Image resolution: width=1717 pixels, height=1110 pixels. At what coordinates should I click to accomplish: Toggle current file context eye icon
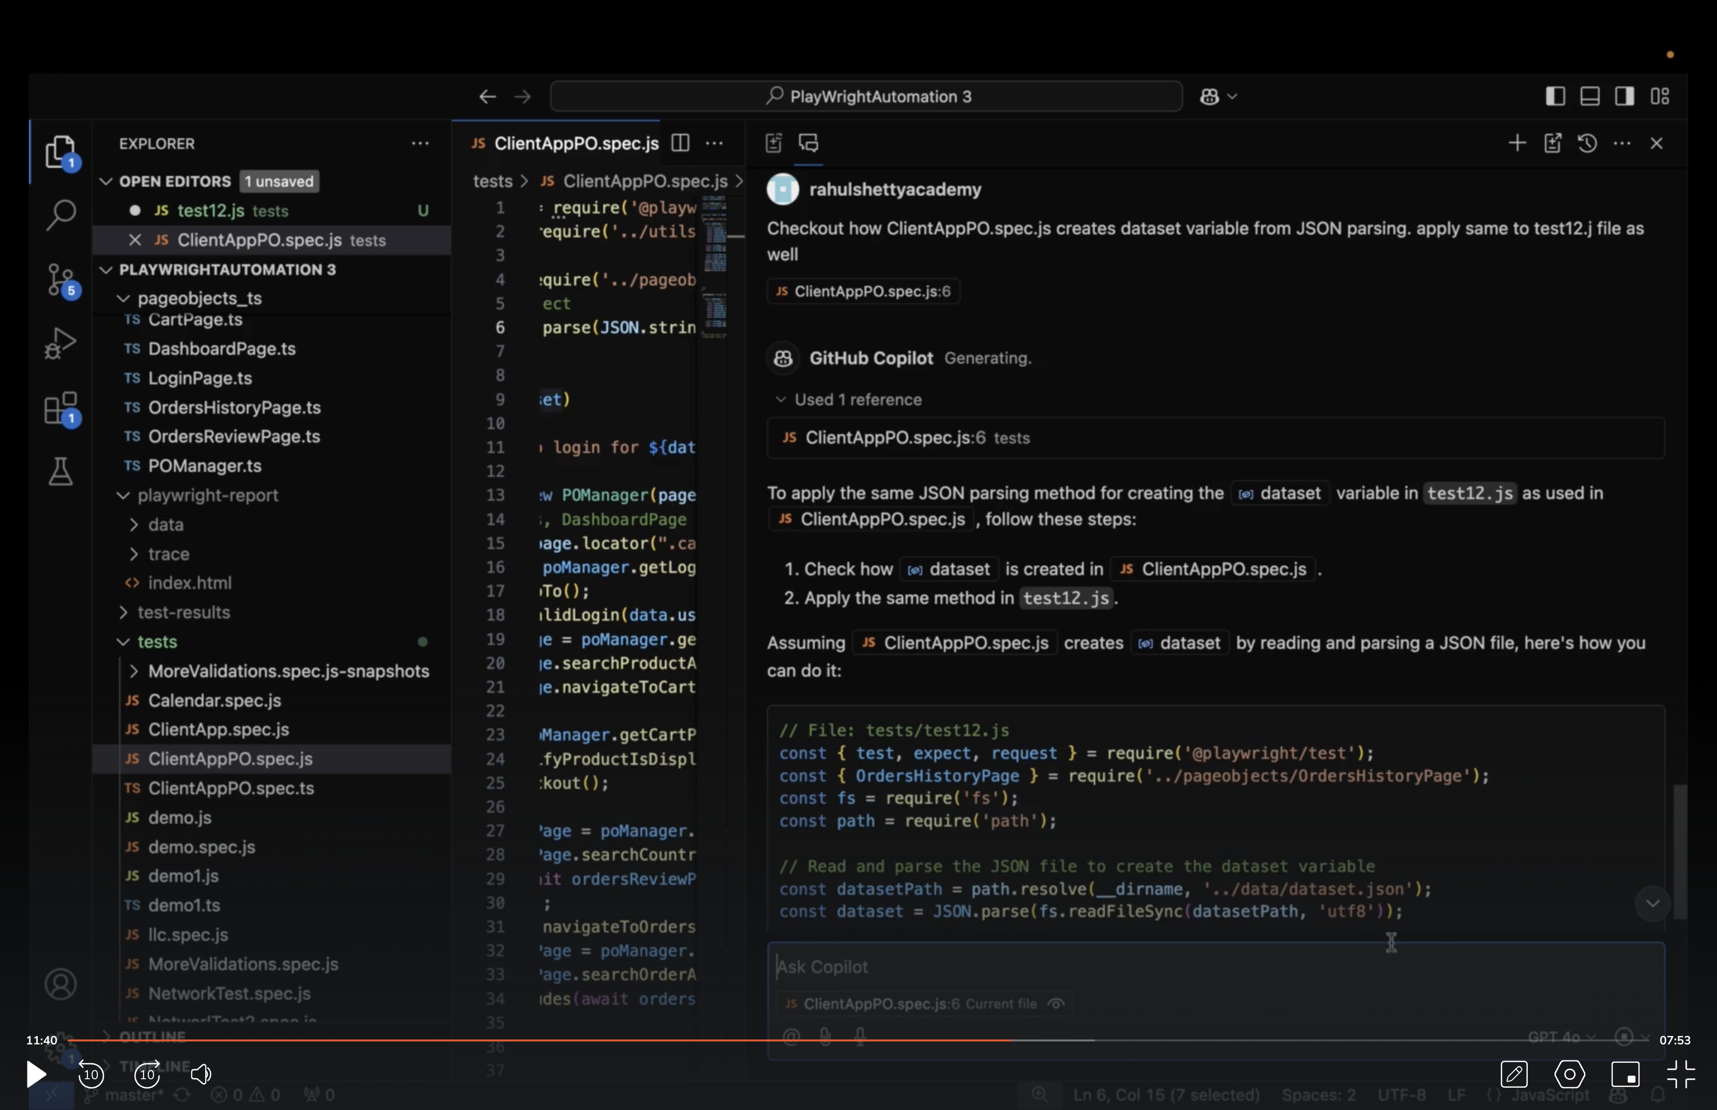(1056, 1003)
